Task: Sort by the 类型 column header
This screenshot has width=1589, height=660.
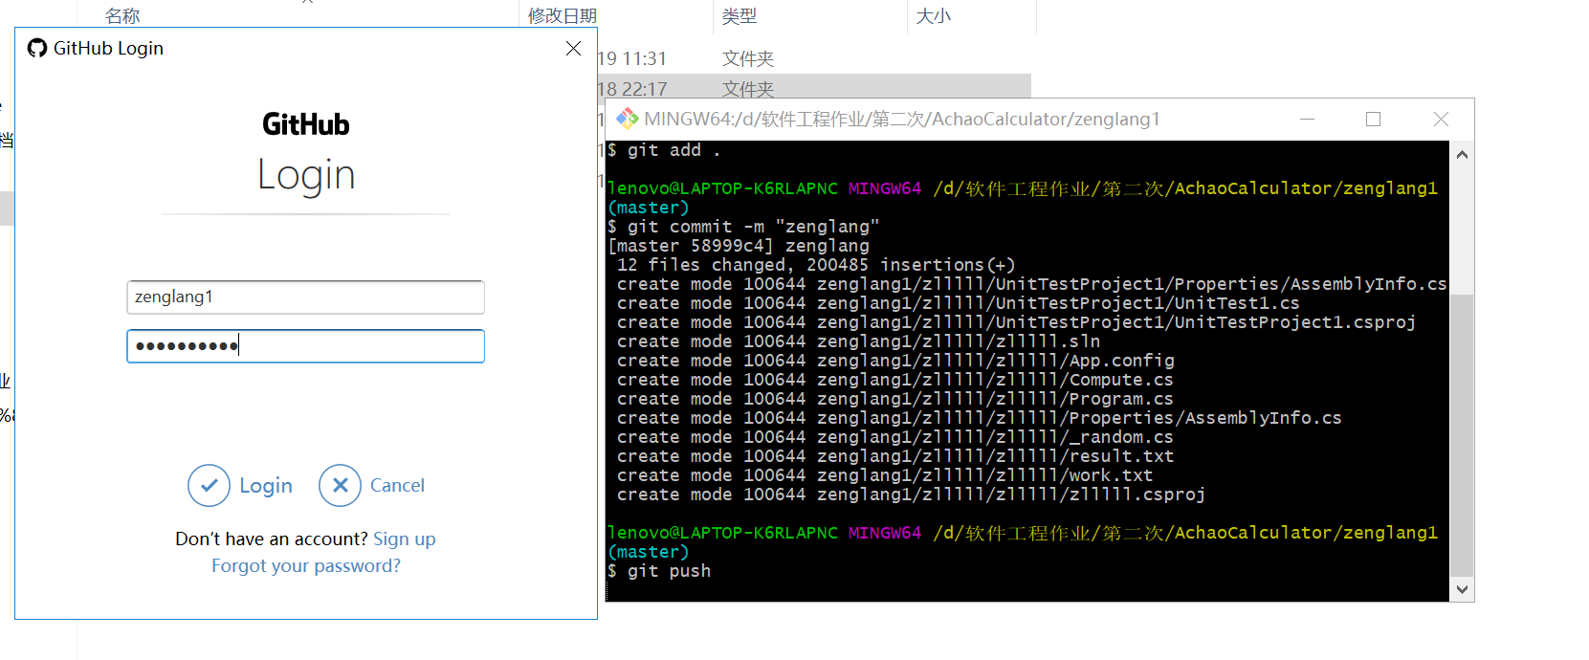Action: 739,16
